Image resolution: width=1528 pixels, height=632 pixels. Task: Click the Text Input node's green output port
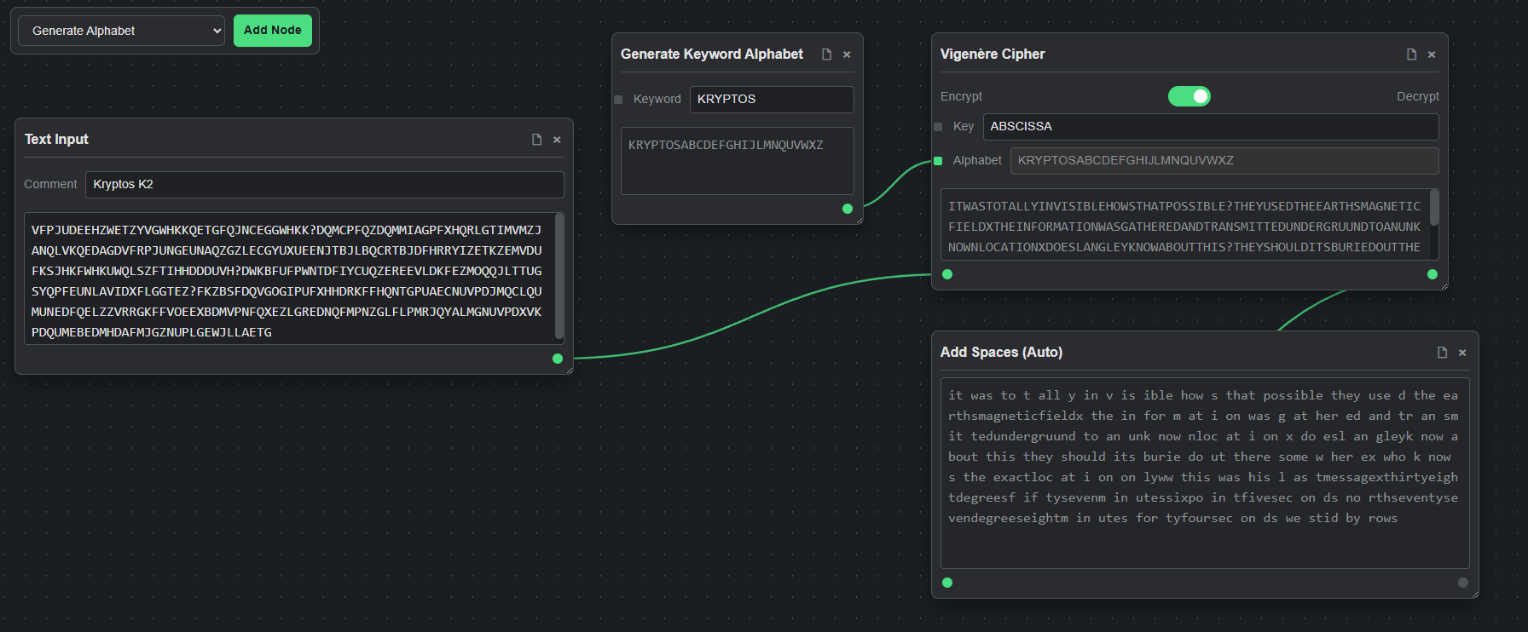coord(558,359)
